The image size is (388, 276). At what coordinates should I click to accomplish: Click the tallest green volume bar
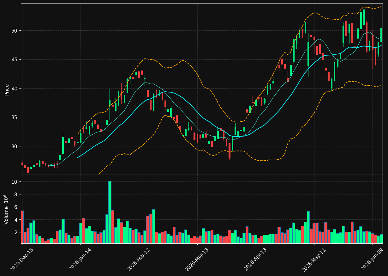pyautogui.click(x=110, y=212)
